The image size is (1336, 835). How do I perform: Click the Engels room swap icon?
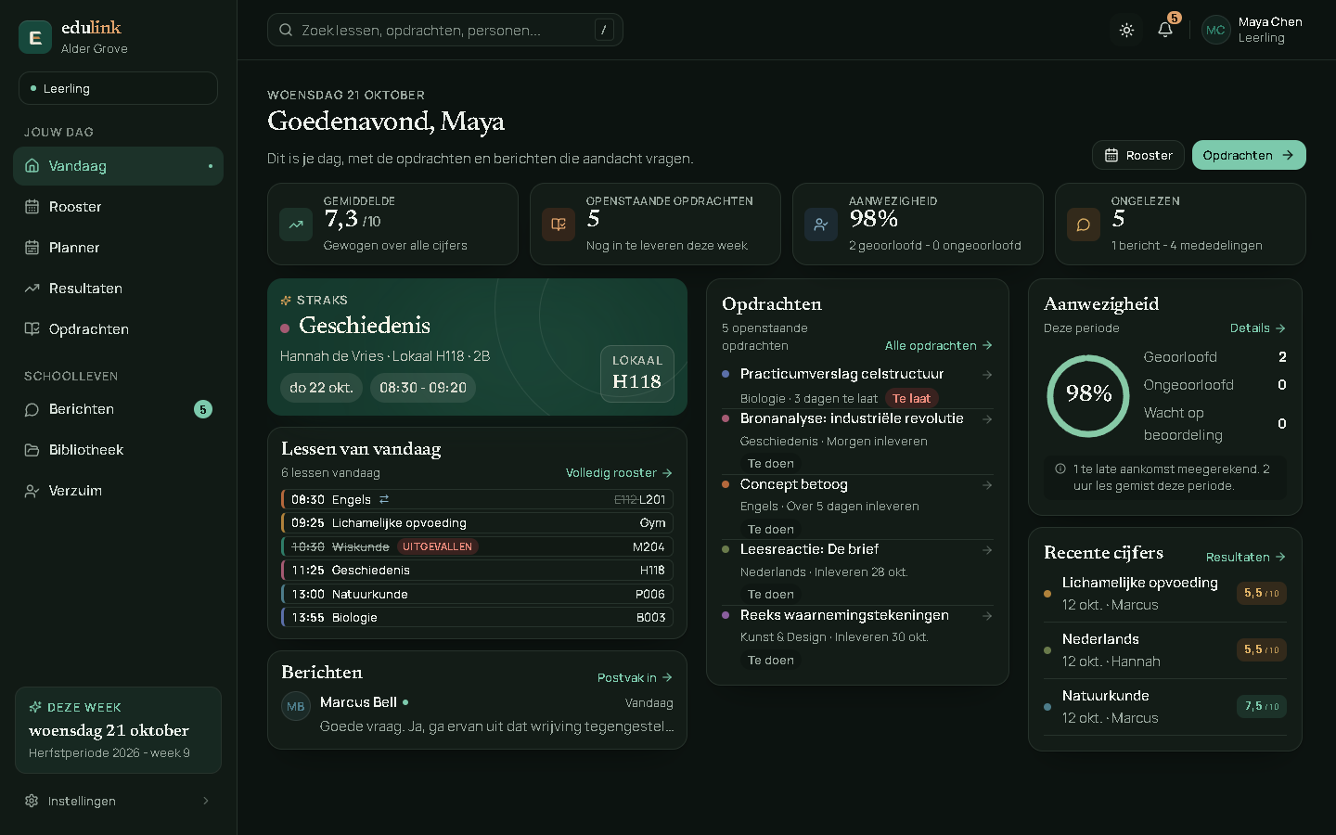[384, 499]
